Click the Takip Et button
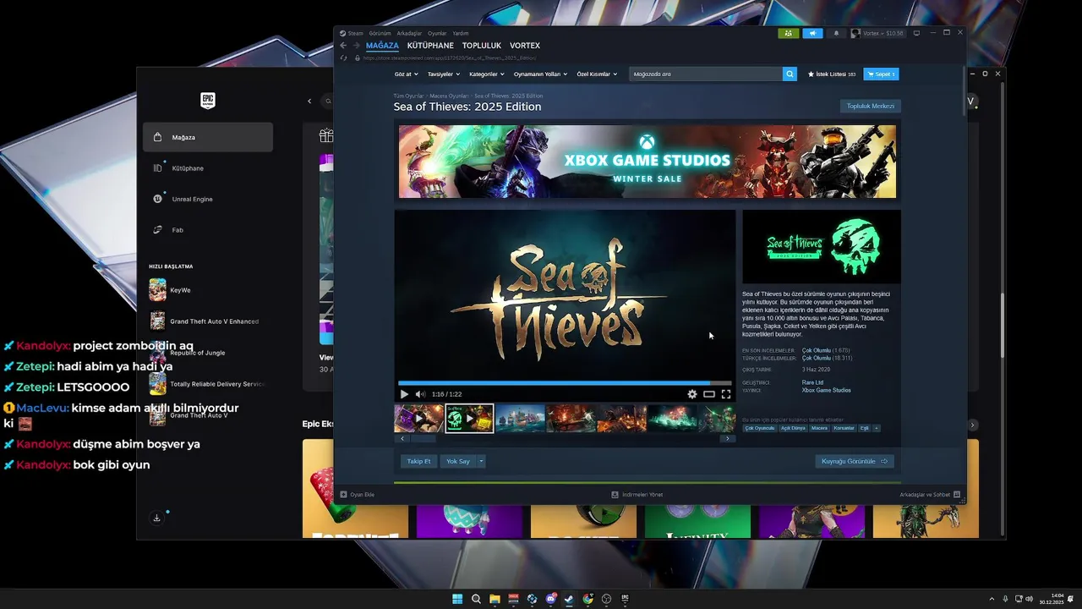The width and height of the screenshot is (1082, 609). (x=418, y=461)
